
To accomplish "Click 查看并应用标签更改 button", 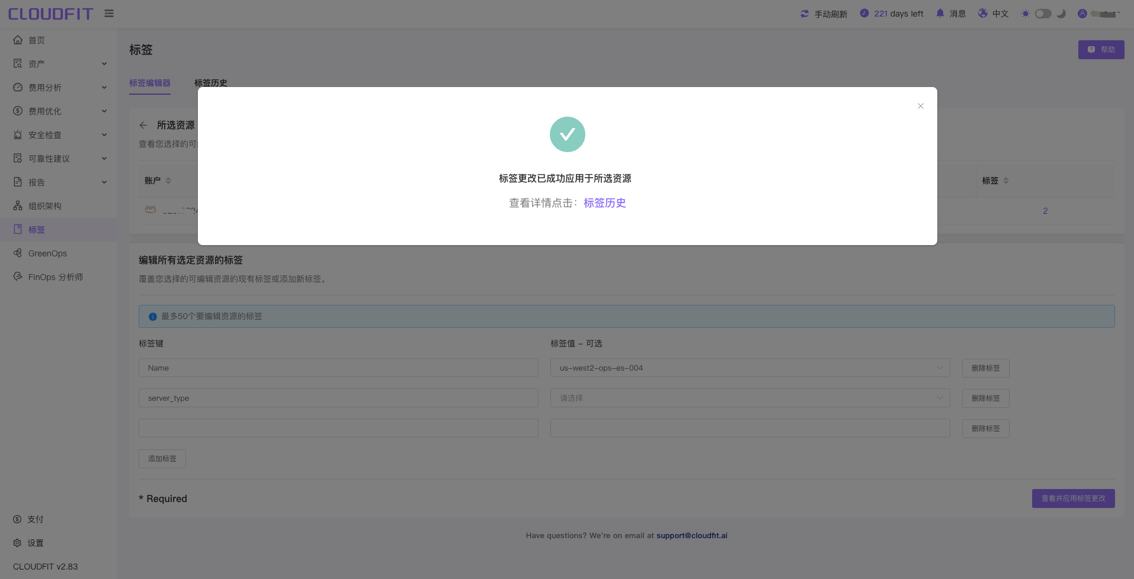I will click(x=1074, y=498).
